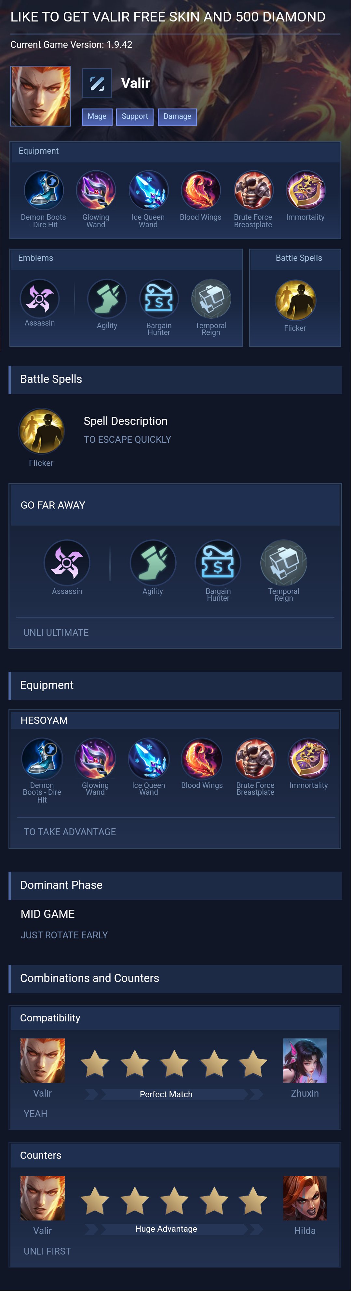Click the Zhuxin hero portrait
Image resolution: width=351 pixels, height=1291 pixels.
coord(305,1060)
